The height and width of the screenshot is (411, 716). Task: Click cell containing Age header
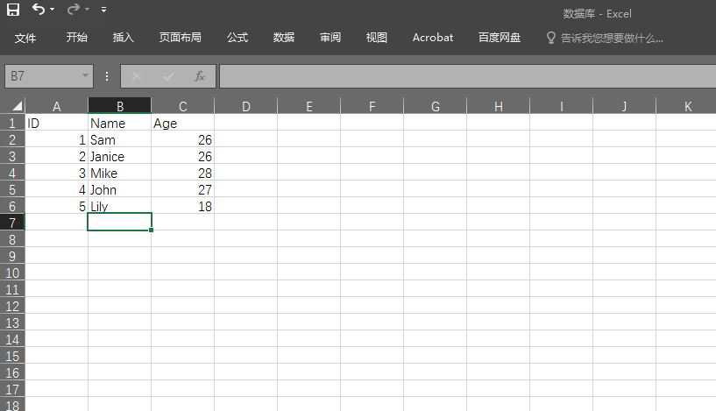[x=182, y=124]
